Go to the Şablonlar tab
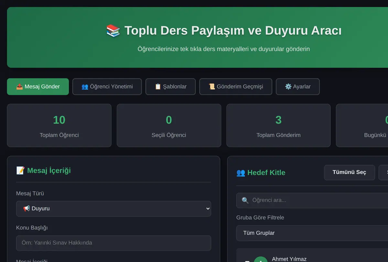388x262 pixels. tap(170, 87)
